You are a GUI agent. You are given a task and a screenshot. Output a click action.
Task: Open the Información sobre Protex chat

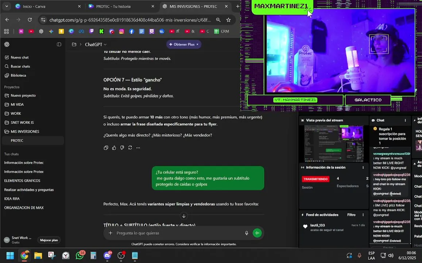tap(32, 172)
